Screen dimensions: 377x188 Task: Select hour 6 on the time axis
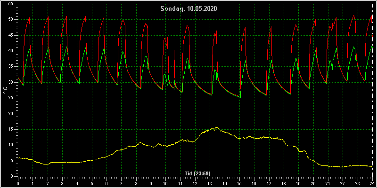107,183
